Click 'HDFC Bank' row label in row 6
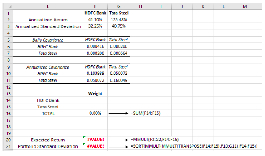 click(48, 47)
